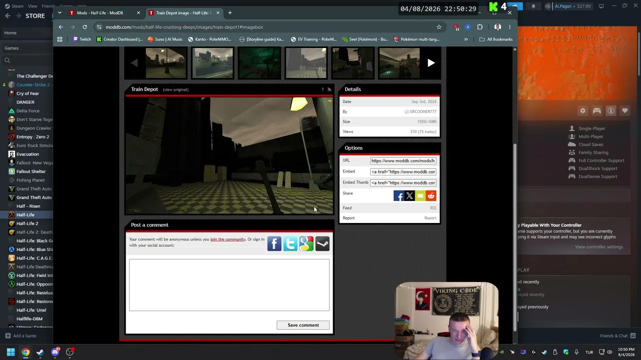641x360 pixels.
Task: Share the image on Facebook
Action: point(399,196)
